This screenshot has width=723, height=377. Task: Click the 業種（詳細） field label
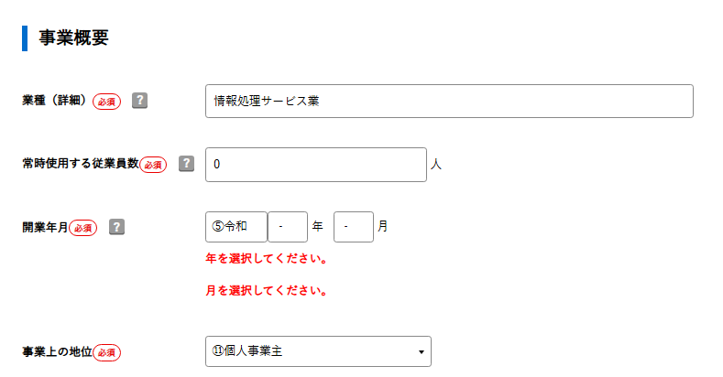55,101
